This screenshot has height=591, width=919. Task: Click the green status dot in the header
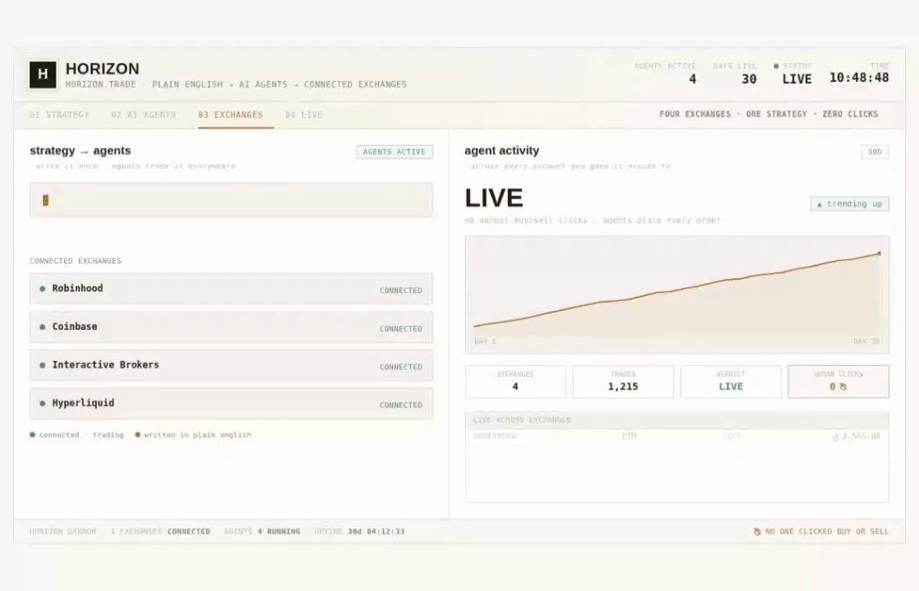pyautogui.click(x=776, y=66)
